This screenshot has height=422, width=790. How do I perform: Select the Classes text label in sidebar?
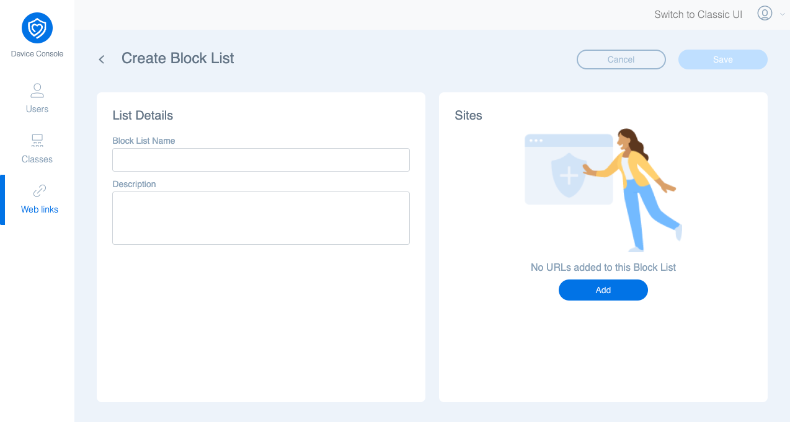(x=37, y=159)
